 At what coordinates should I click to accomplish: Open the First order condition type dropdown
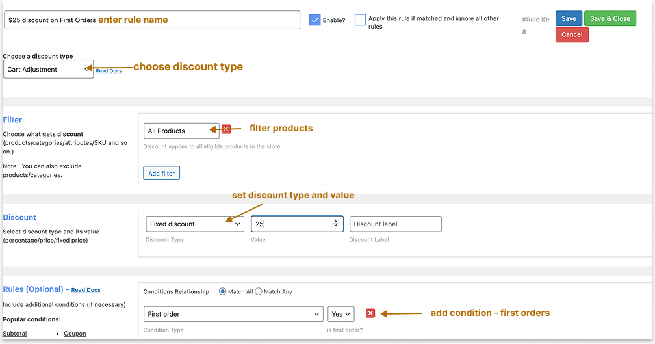[233, 314]
